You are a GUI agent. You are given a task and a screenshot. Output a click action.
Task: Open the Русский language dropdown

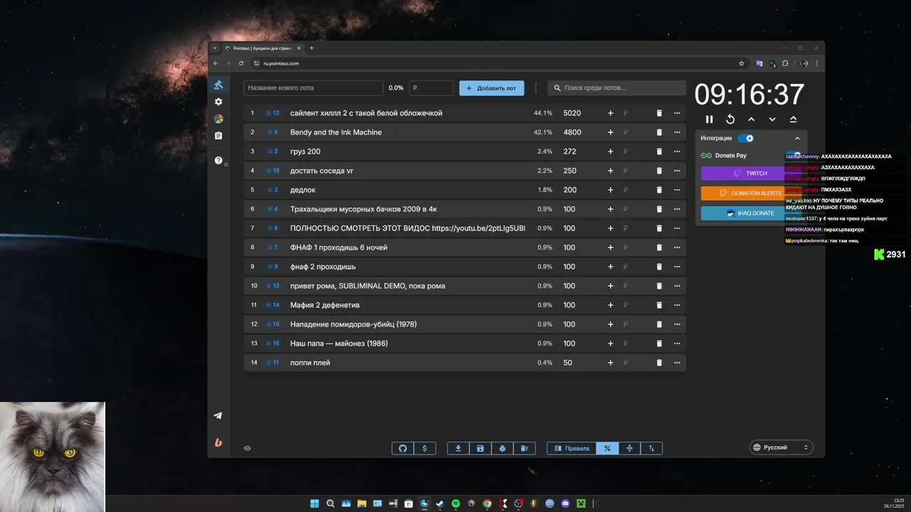[781, 447]
